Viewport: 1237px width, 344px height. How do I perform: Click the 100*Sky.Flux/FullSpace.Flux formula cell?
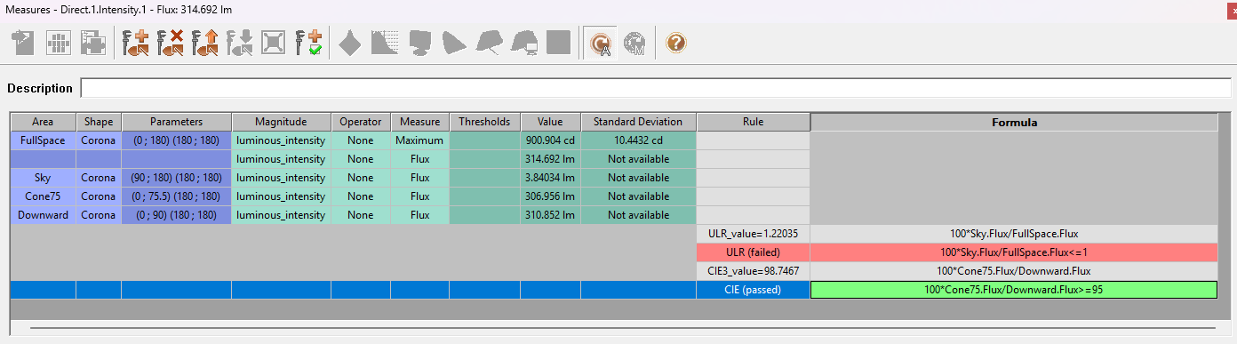pos(1013,234)
